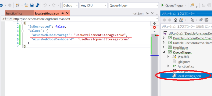212x96 pixels.
Task: Open the active documents list dropdown arrow
Action: (x=157, y=14)
